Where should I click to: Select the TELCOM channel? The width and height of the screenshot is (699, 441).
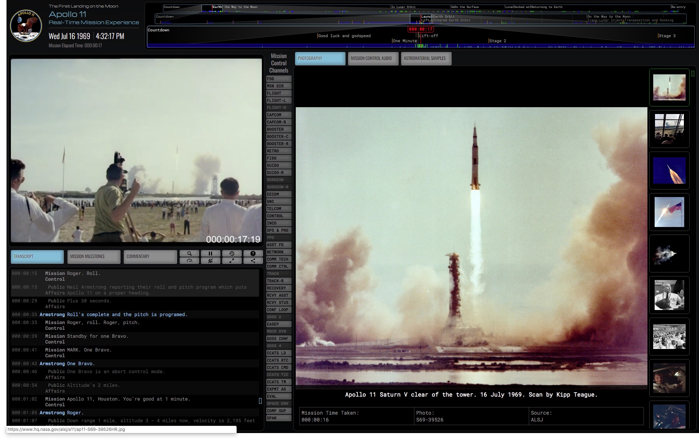click(x=278, y=209)
